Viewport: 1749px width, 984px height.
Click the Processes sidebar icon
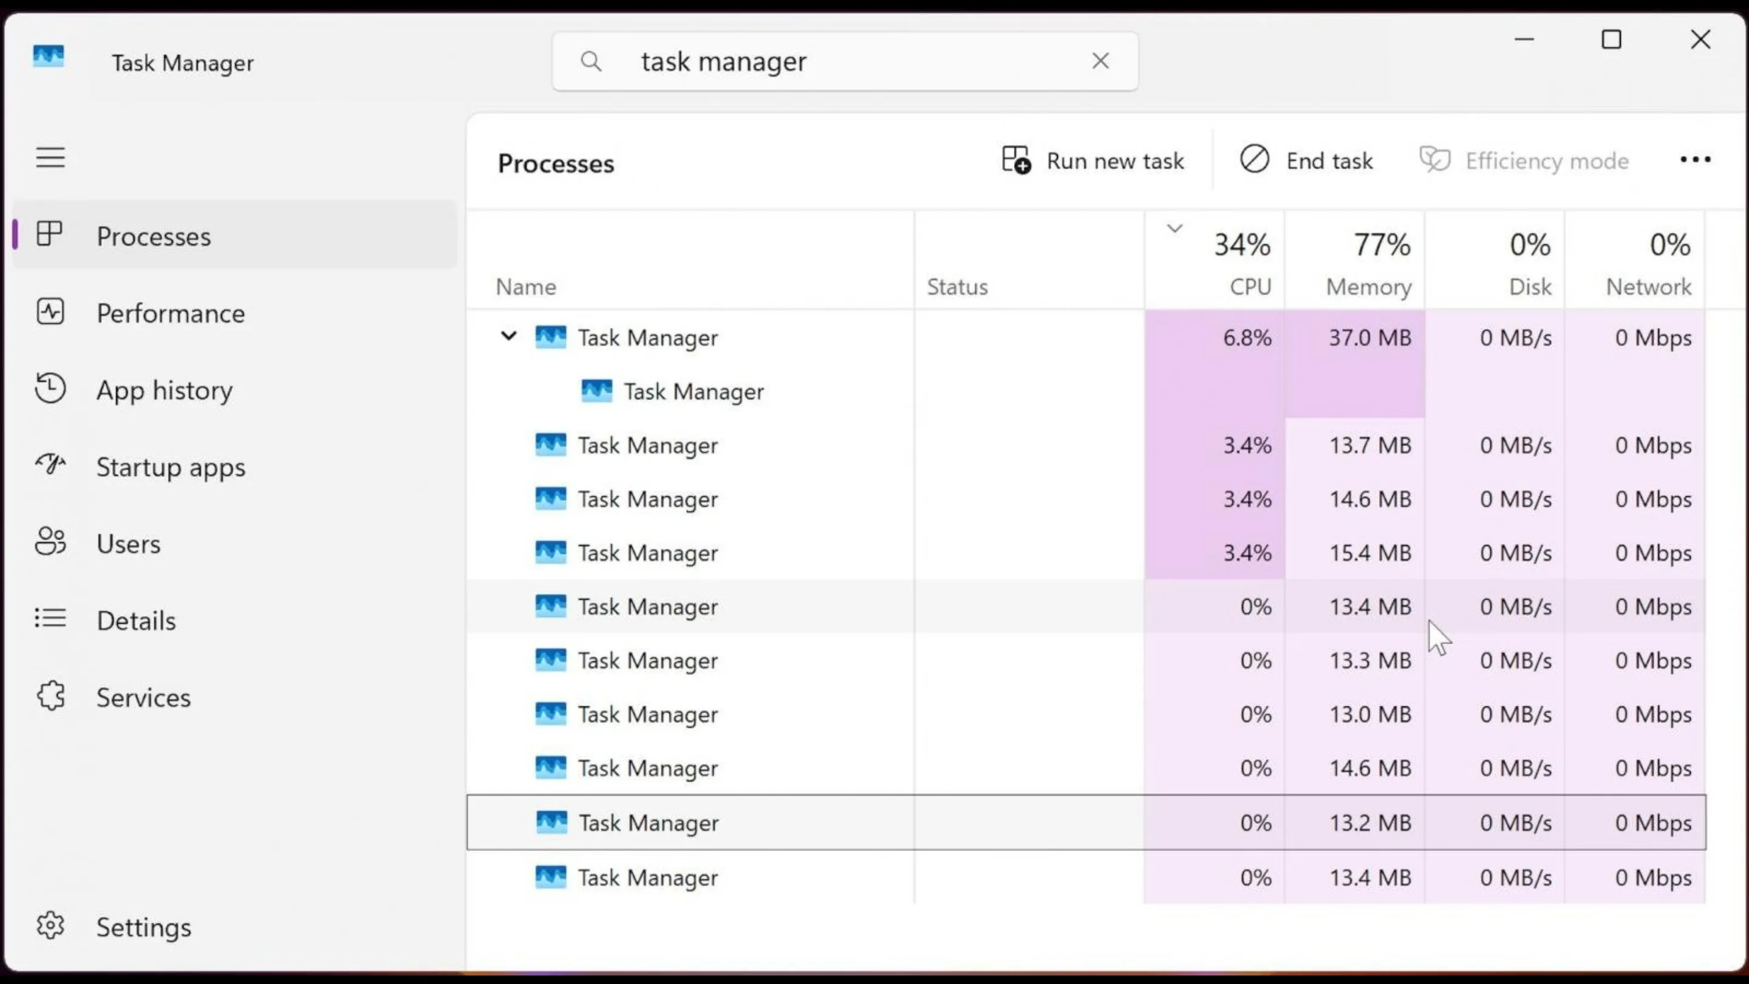(x=50, y=235)
